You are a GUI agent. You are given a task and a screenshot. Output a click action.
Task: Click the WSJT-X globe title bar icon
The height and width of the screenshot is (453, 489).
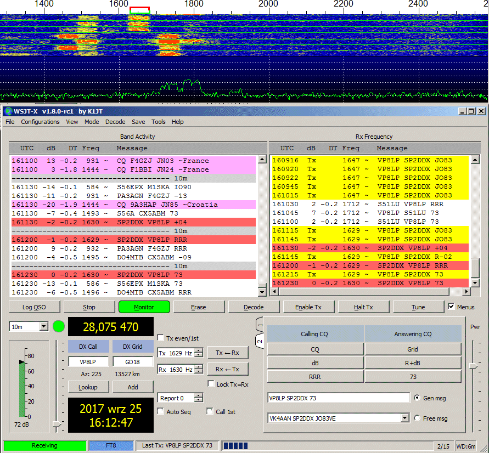click(8, 111)
